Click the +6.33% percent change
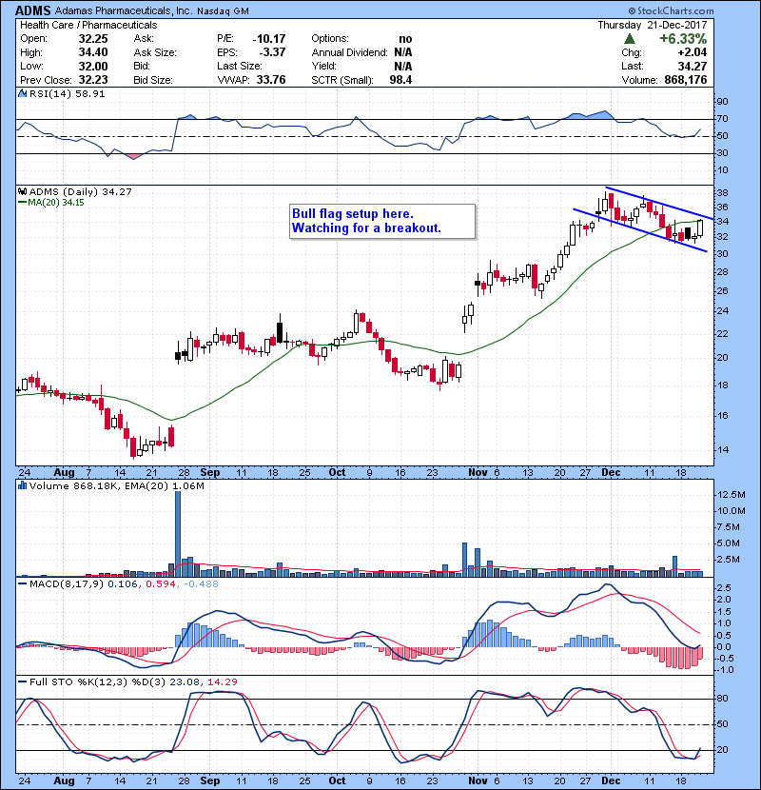Viewport: 761px width, 790px height. pyautogui.click(x=683, y=39)
